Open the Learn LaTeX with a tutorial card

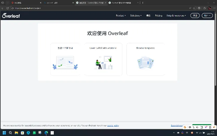103,59
